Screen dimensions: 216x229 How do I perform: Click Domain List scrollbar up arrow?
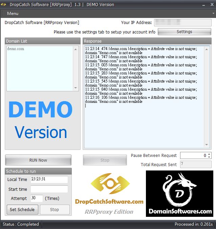point(75,49)
